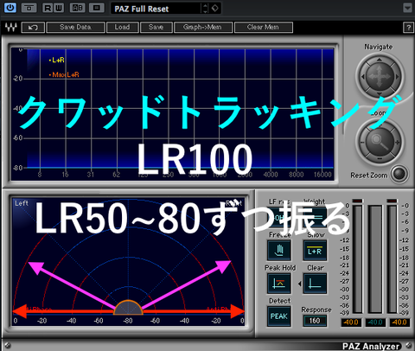Viewport: 415px width, 351px height.
Task: Toggle the Peak Hold button
Action: [279, 284]
